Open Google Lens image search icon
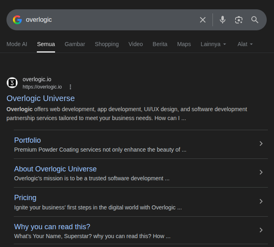Image resolution: width=274 pixels, height=247 pixels. [238, 20]
